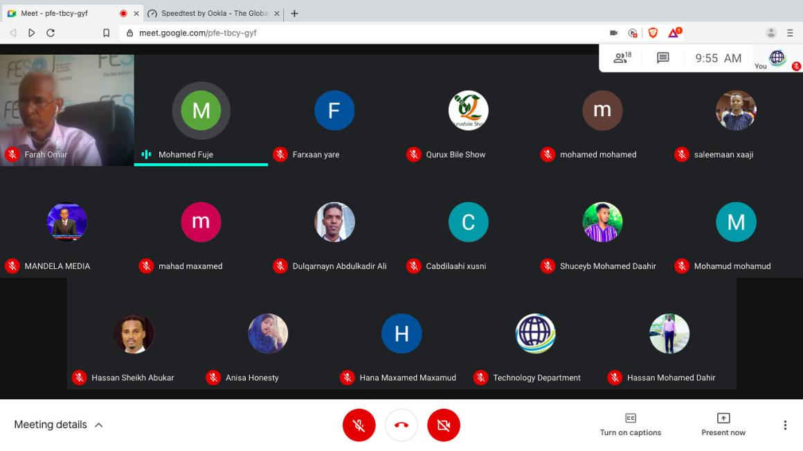Click the Brave shields lion icon
The image size is (803, 451).
pos(653,33)
